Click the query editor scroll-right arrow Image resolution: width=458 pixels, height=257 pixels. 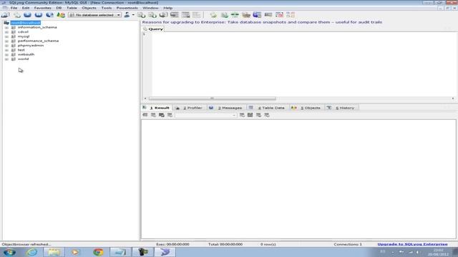(453, 99)
